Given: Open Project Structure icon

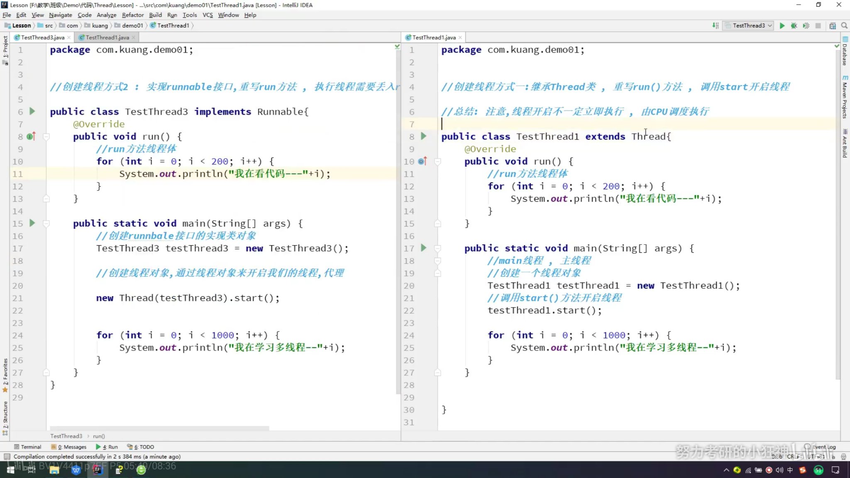Looking at the screenshot, I should (x=833, y=25).
